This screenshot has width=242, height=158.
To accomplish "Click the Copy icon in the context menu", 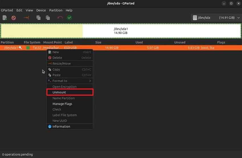I will pos(50,70).
